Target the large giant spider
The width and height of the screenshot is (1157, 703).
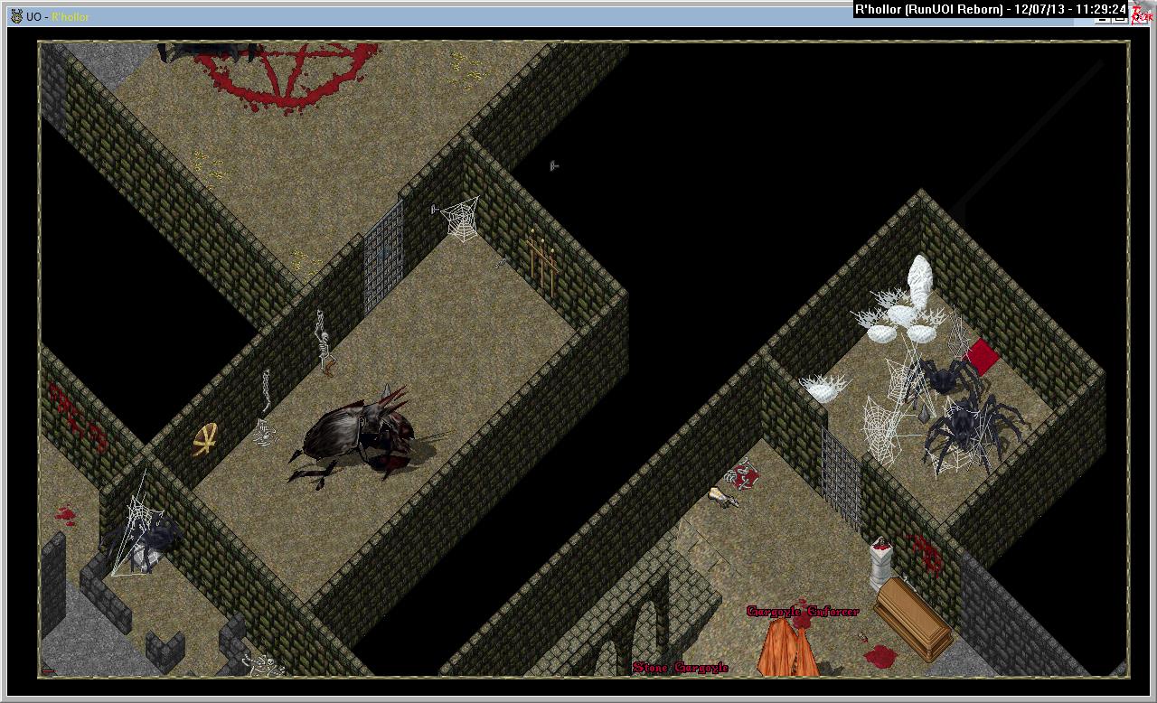[972, 432]
